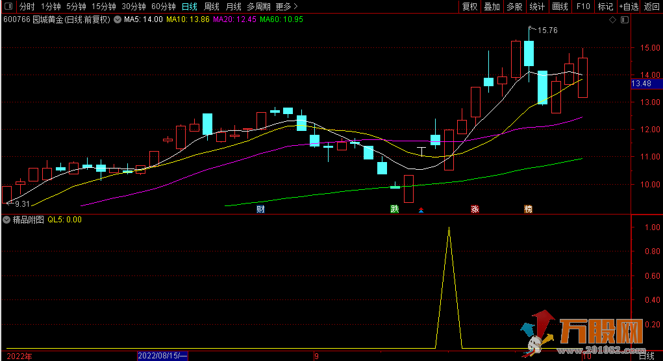The width and height of the screenshot is (663, 361).
Task: Click the 日线 label in bottom corner
Action: click(x=646, y=356)
